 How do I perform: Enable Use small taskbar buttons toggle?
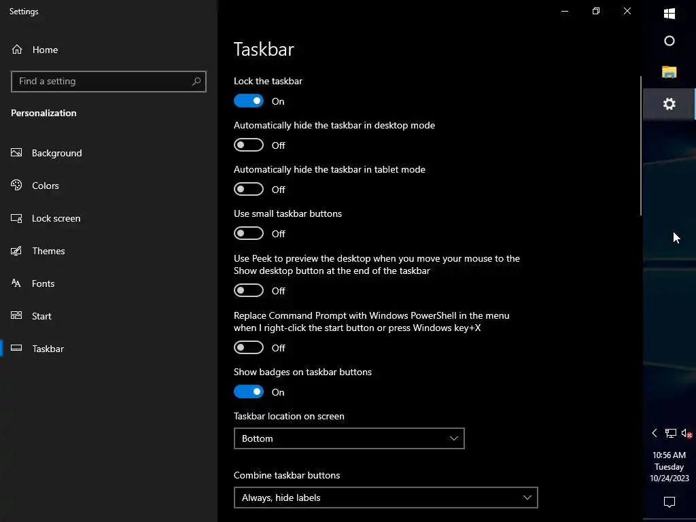click(x=249, y=234)
